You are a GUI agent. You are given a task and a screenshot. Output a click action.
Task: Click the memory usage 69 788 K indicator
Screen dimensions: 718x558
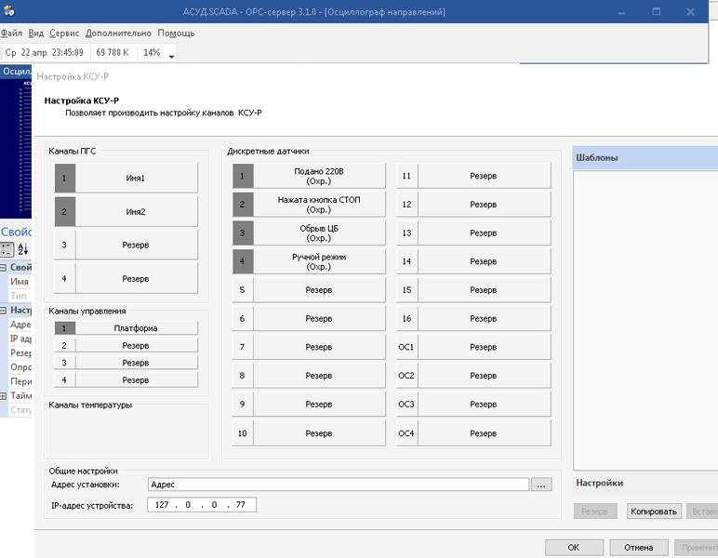tap(113, 53)
